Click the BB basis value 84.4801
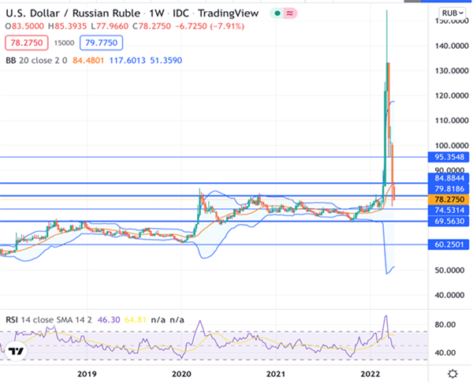This screenshot has height=384, width=473. [x=88, y=61]
